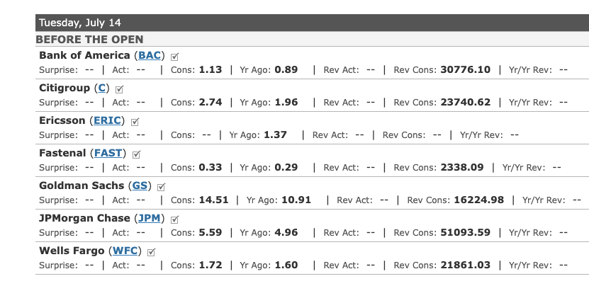Toggle the checkbox icon beside JPMorgan Chase
589x286 pixels.
point(174,219)
